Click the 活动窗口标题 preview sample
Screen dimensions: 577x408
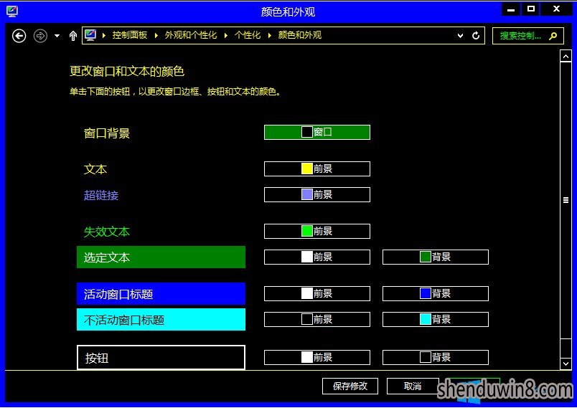tap(161, 294)
